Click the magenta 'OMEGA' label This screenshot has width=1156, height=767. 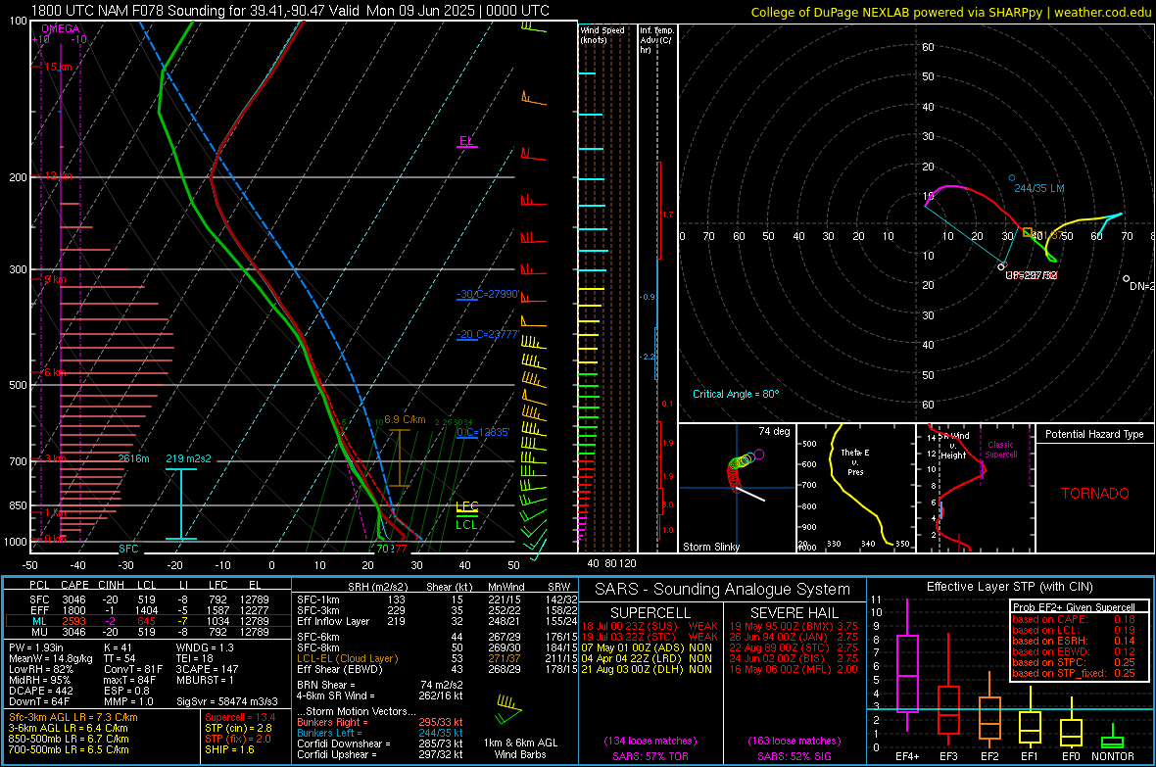61,28
